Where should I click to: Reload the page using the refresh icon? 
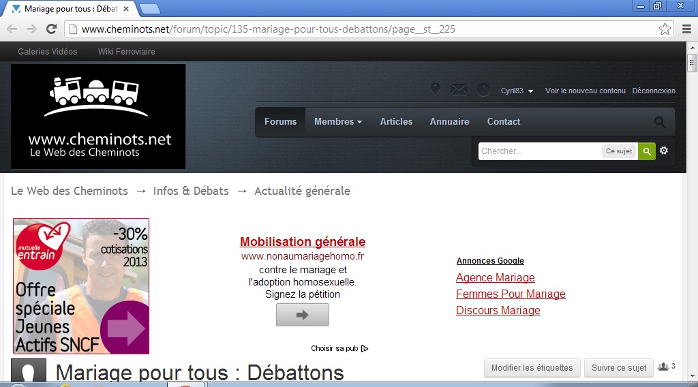(x=51, y=29)
